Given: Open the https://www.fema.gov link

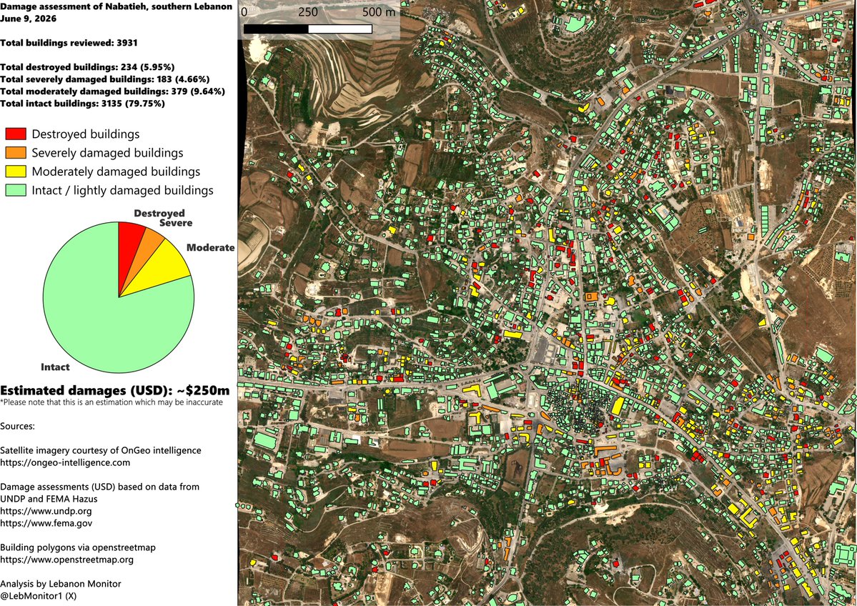Looking at the screenshot, I should (46, 524).
